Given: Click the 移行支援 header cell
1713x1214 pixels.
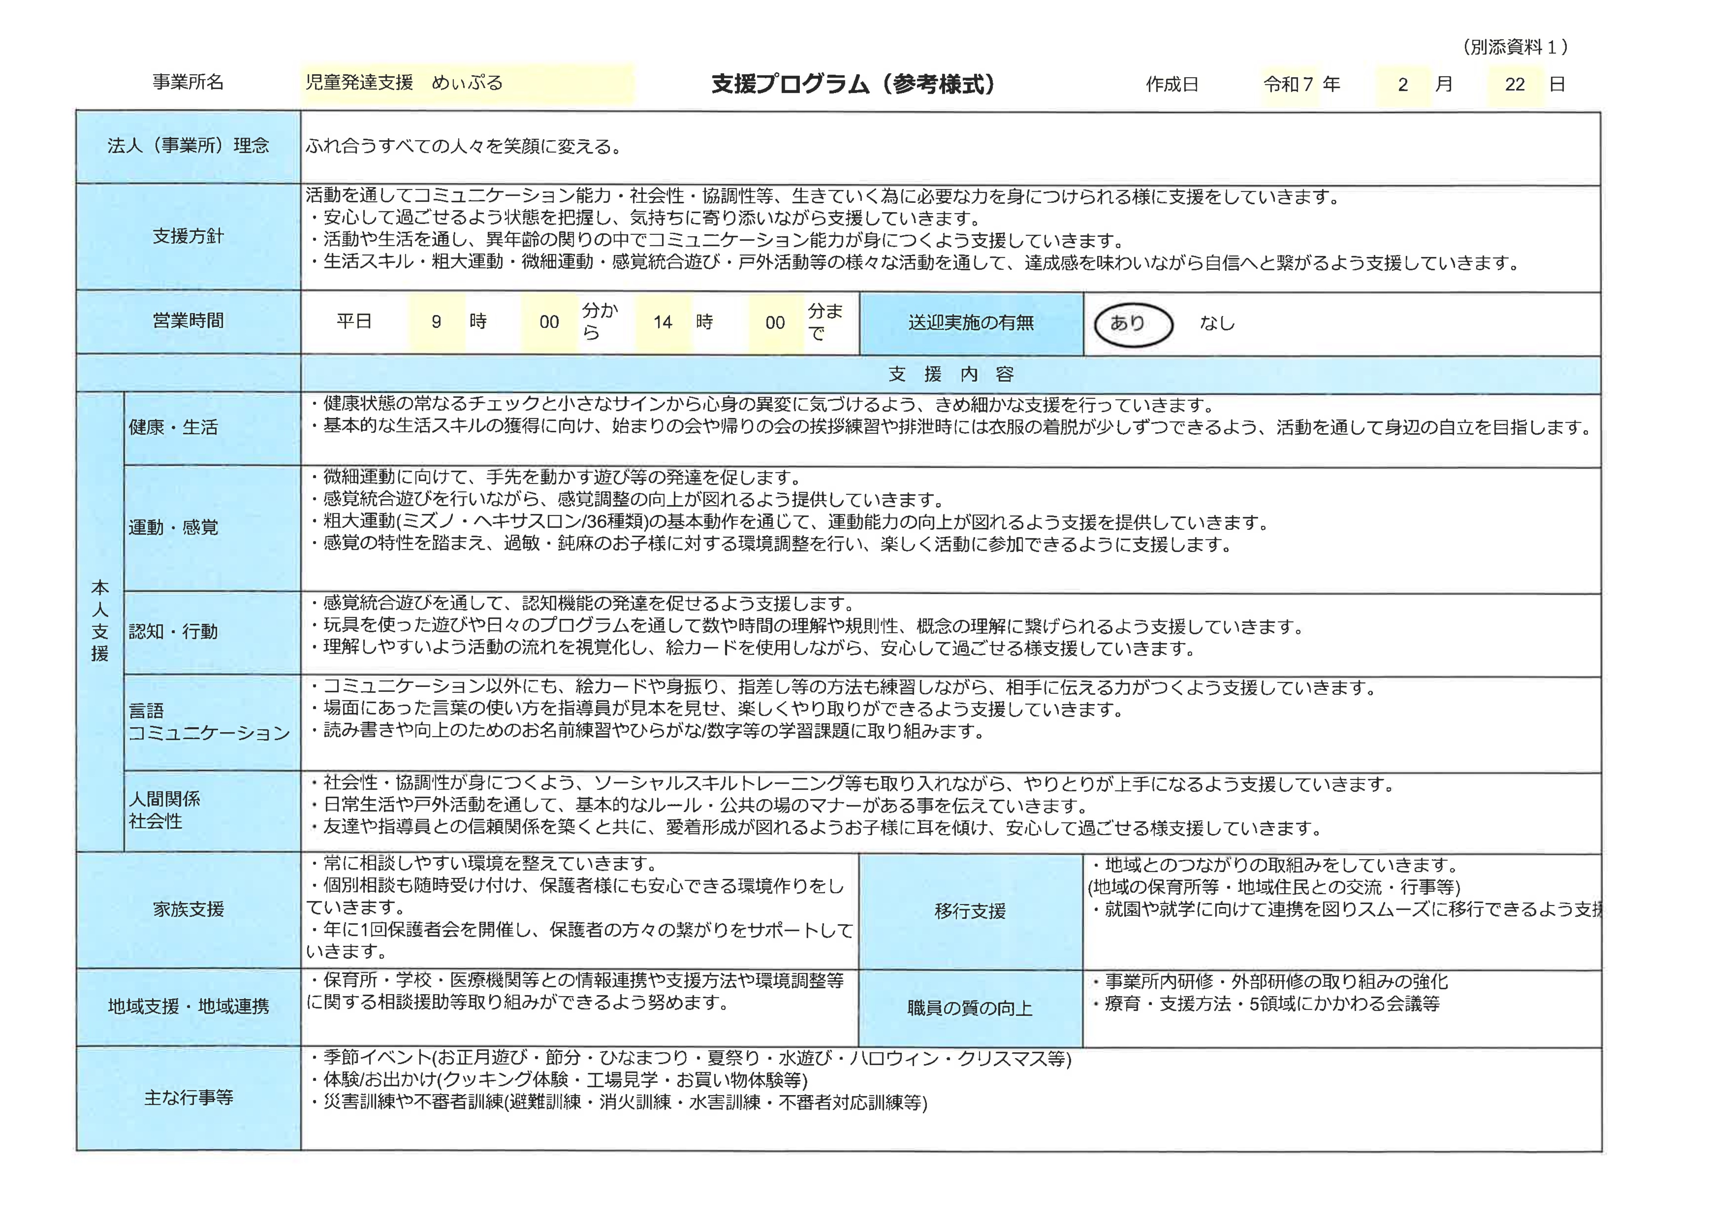Looking at the screenshot, I should click(970, 910).
